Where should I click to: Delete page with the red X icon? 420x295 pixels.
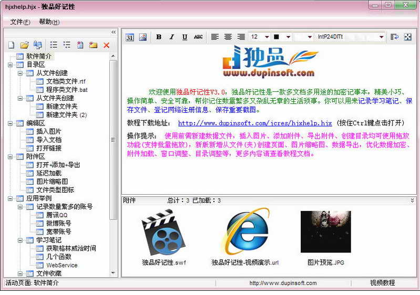point(106,45)
